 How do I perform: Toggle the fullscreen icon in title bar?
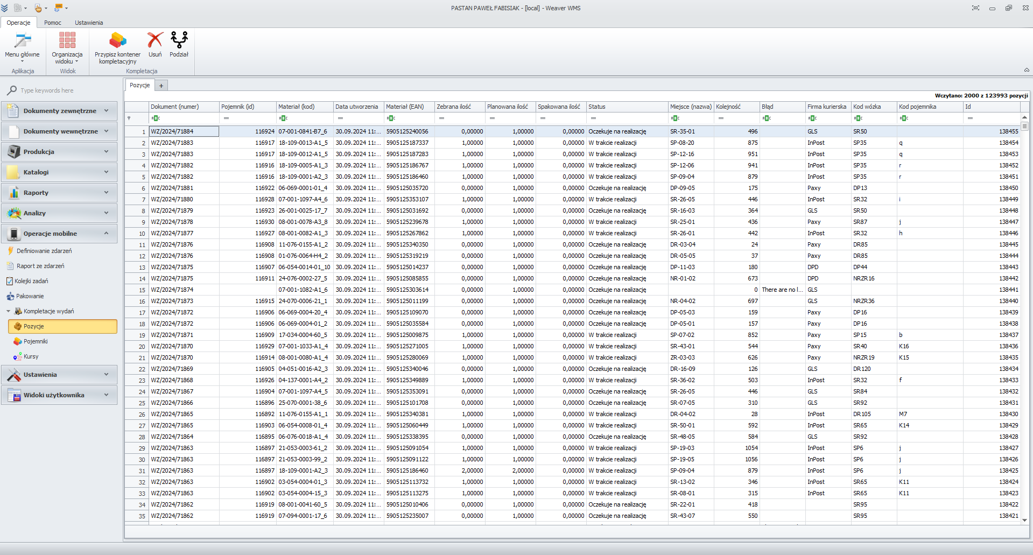[x=975, y=8]
